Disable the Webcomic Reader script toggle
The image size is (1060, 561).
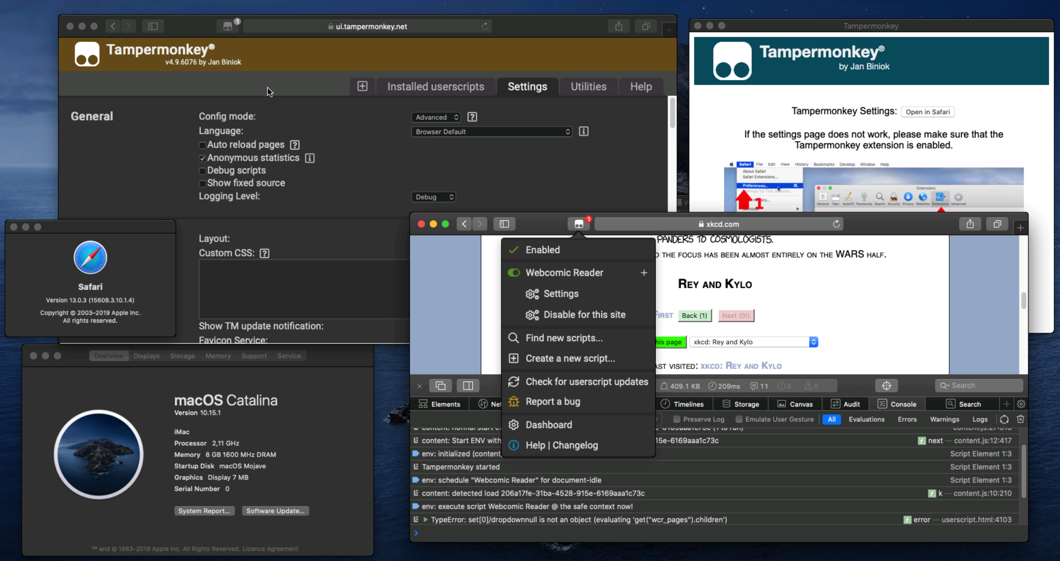point(513,273)
